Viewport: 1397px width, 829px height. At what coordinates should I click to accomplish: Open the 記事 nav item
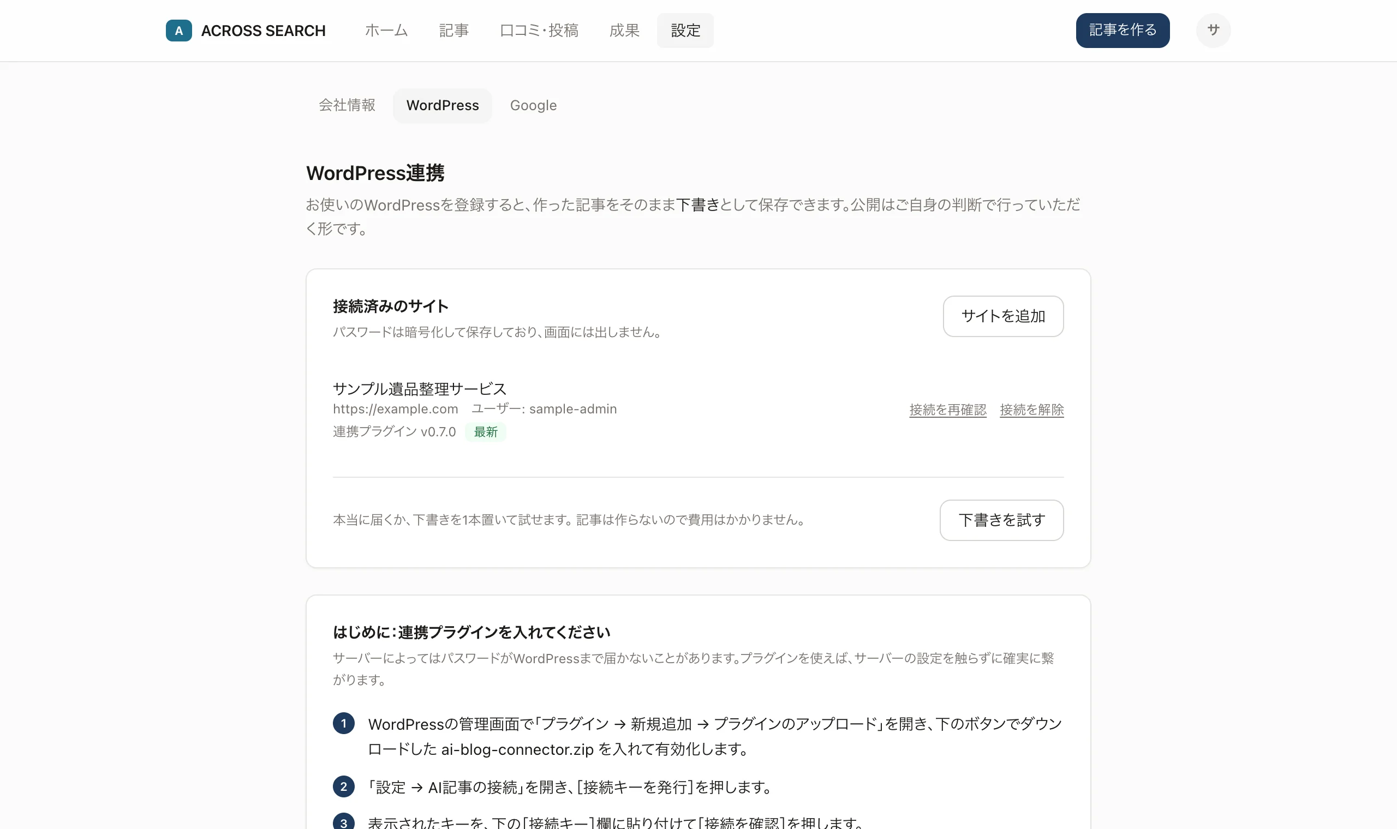pyautogui.click(x=453, y=30)
